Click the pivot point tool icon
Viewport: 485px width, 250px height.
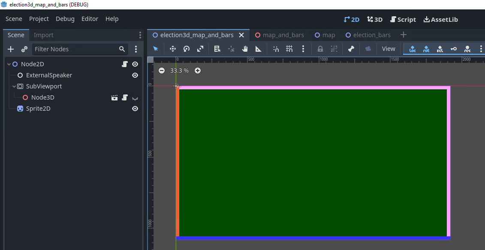tap(231, 49)
